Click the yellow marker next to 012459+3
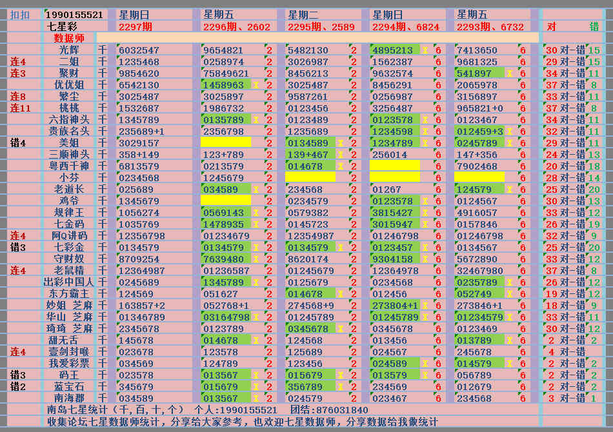 pyautogui.click(x=509, y=132)
